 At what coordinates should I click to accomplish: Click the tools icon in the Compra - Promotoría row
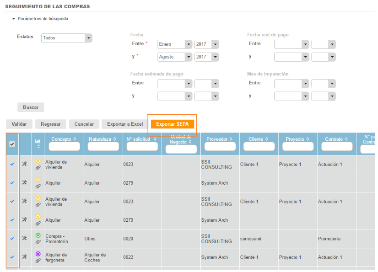pyautogui.click(x=25, y=238)
